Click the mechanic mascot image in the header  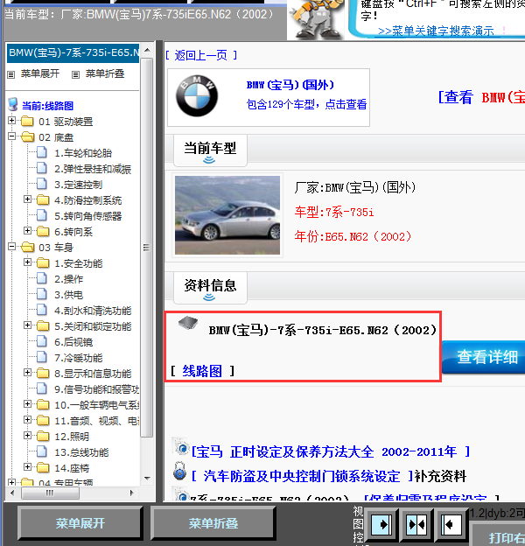[x=315, y=19]
